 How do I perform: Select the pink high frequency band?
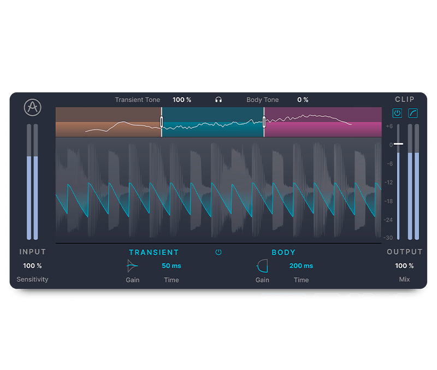pos(323,122)
